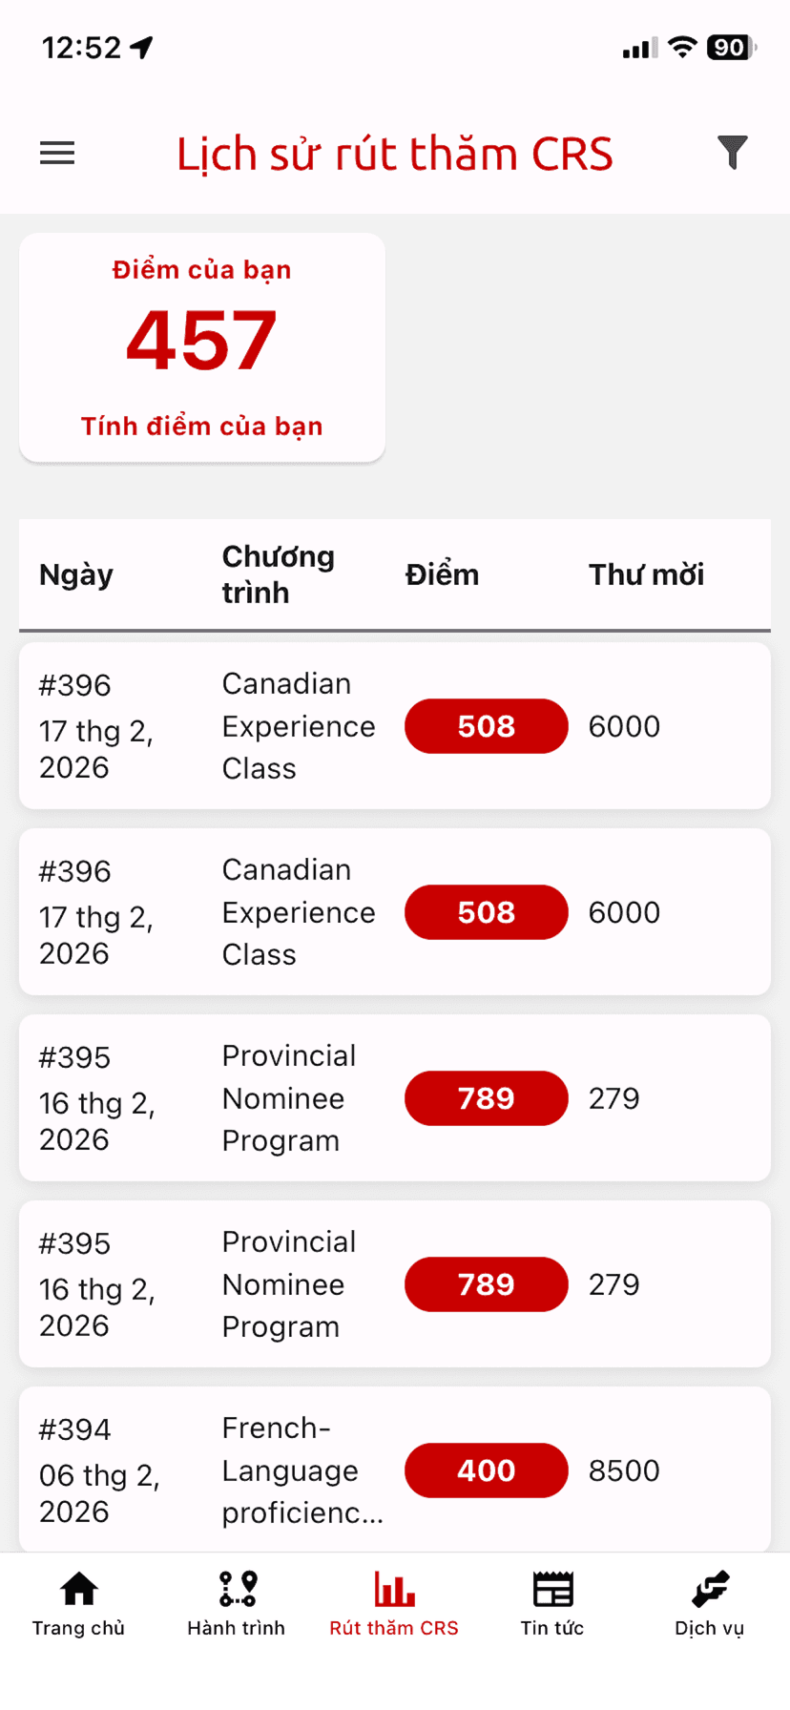
Task: Tap the battery level indicator
Action: [730, 47]
